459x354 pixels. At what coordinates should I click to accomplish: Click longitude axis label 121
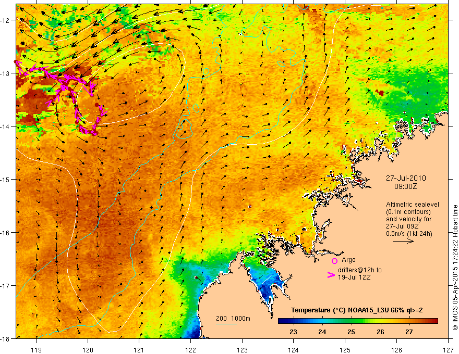(139, 350)
